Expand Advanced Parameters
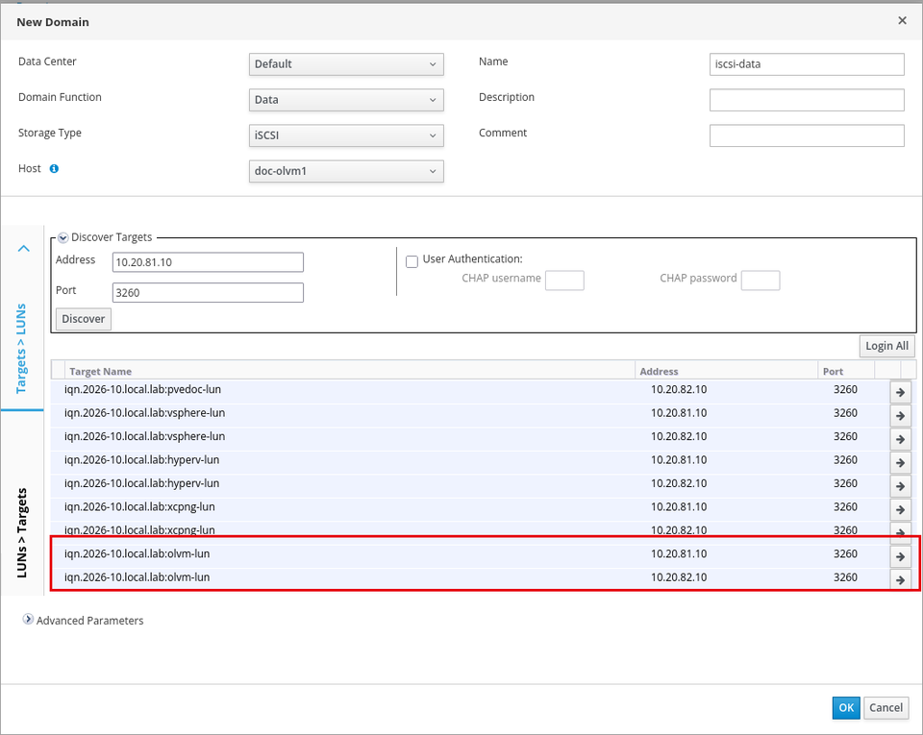Viewport: 923px width, 735px height. [x=28, y=619]
